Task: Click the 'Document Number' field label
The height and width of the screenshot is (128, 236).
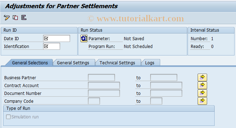Action: click(x=23, y=94)
